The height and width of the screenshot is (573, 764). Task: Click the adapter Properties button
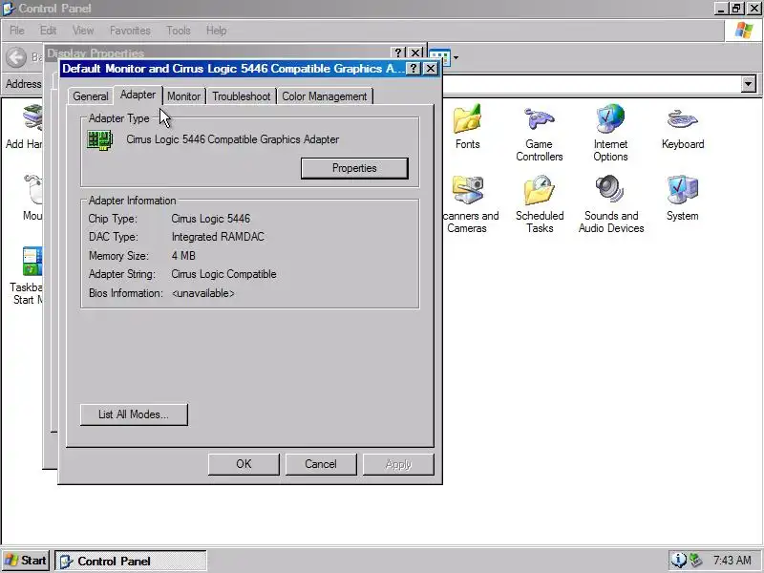pyautogui.click(x=354, y=168)
